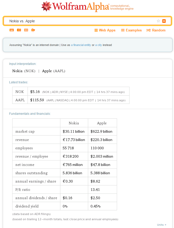The image size is (174, 228).
Task: Click the shares outstanding row label
Action: point(31,173)
